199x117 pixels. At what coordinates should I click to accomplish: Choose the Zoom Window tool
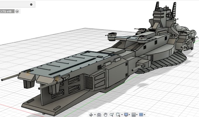click(x=118, y=115)
